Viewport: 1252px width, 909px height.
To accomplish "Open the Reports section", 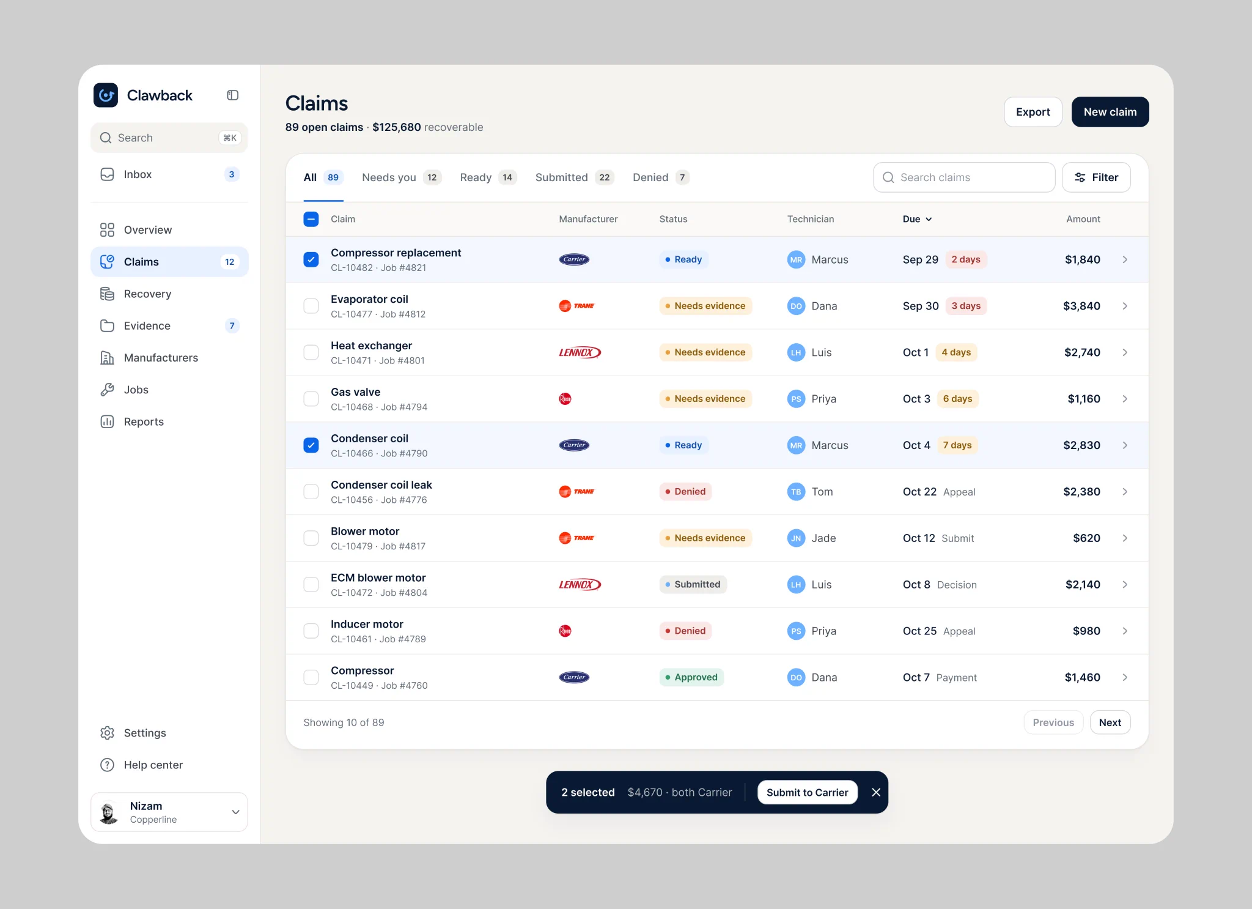I will (169, 421).
